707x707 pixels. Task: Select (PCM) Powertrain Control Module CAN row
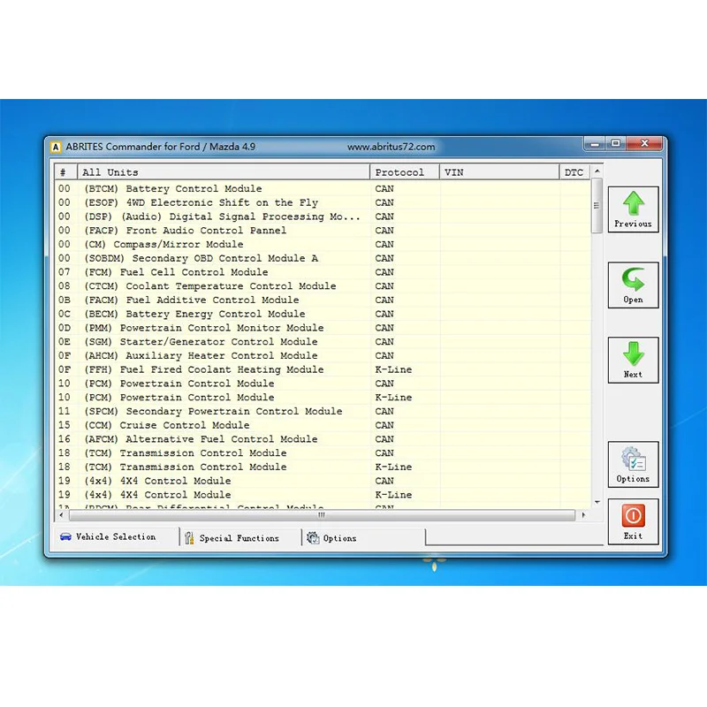[x=323, y=384]
